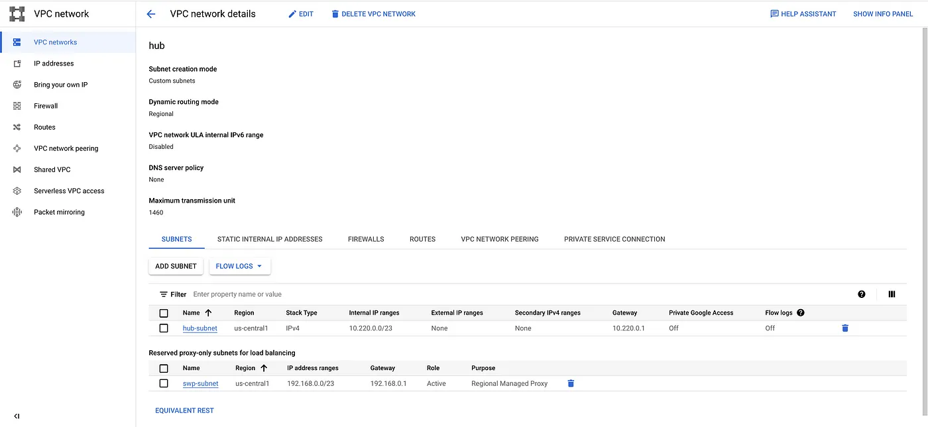928x427 pixels.
Task: Open the VPC NETWORK PEERING tab
Action: click(500, 239)
